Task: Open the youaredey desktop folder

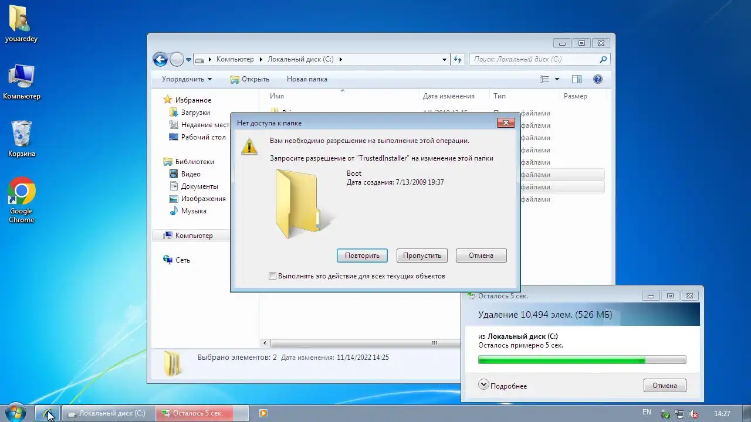Action: pos(21,23)
